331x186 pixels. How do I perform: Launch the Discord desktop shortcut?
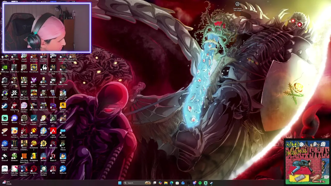pyautogui.click(x=14, y=119)
